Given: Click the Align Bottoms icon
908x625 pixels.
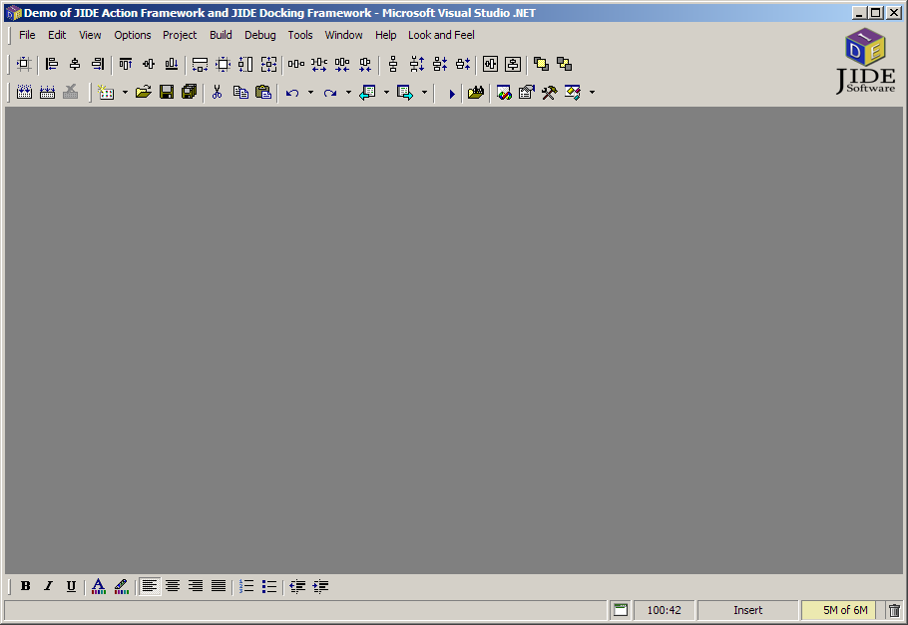Looking at the screenshot, I should click(172, 64).
